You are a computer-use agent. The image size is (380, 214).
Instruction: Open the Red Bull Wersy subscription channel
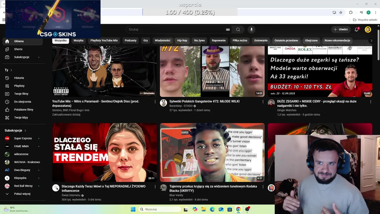click(x=23, y=186)
